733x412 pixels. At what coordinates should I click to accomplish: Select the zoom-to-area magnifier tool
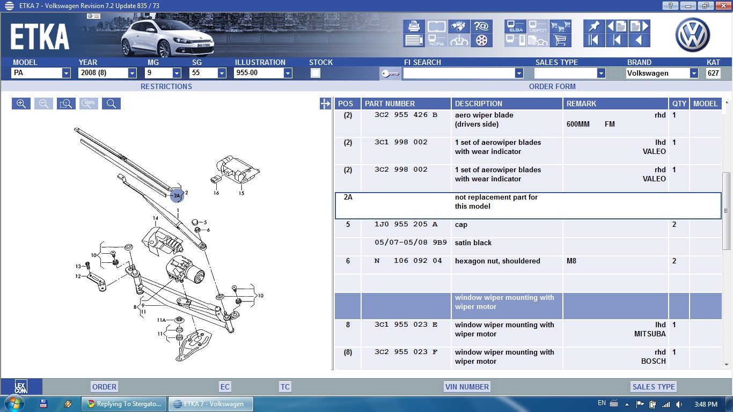pyautogui.click(x=66, y=104)
